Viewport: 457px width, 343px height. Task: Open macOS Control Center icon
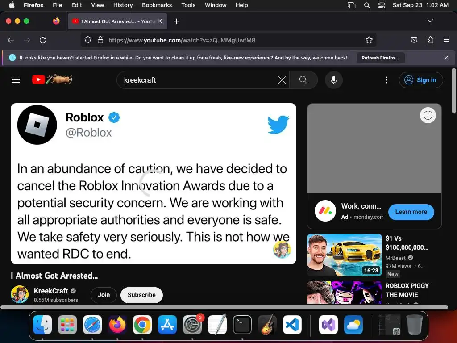click(382, 5)
